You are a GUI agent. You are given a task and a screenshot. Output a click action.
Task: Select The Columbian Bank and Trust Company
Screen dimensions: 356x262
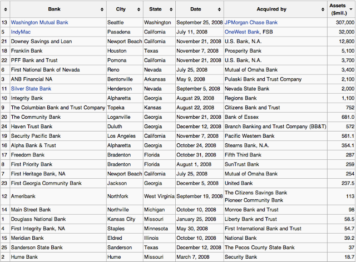tap(58, 108)
